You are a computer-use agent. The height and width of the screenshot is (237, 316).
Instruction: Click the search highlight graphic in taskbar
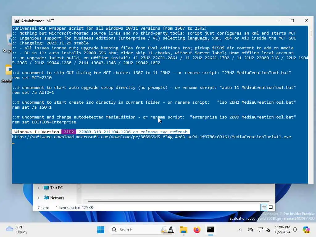pyautogui.click(x=167, y=230)
